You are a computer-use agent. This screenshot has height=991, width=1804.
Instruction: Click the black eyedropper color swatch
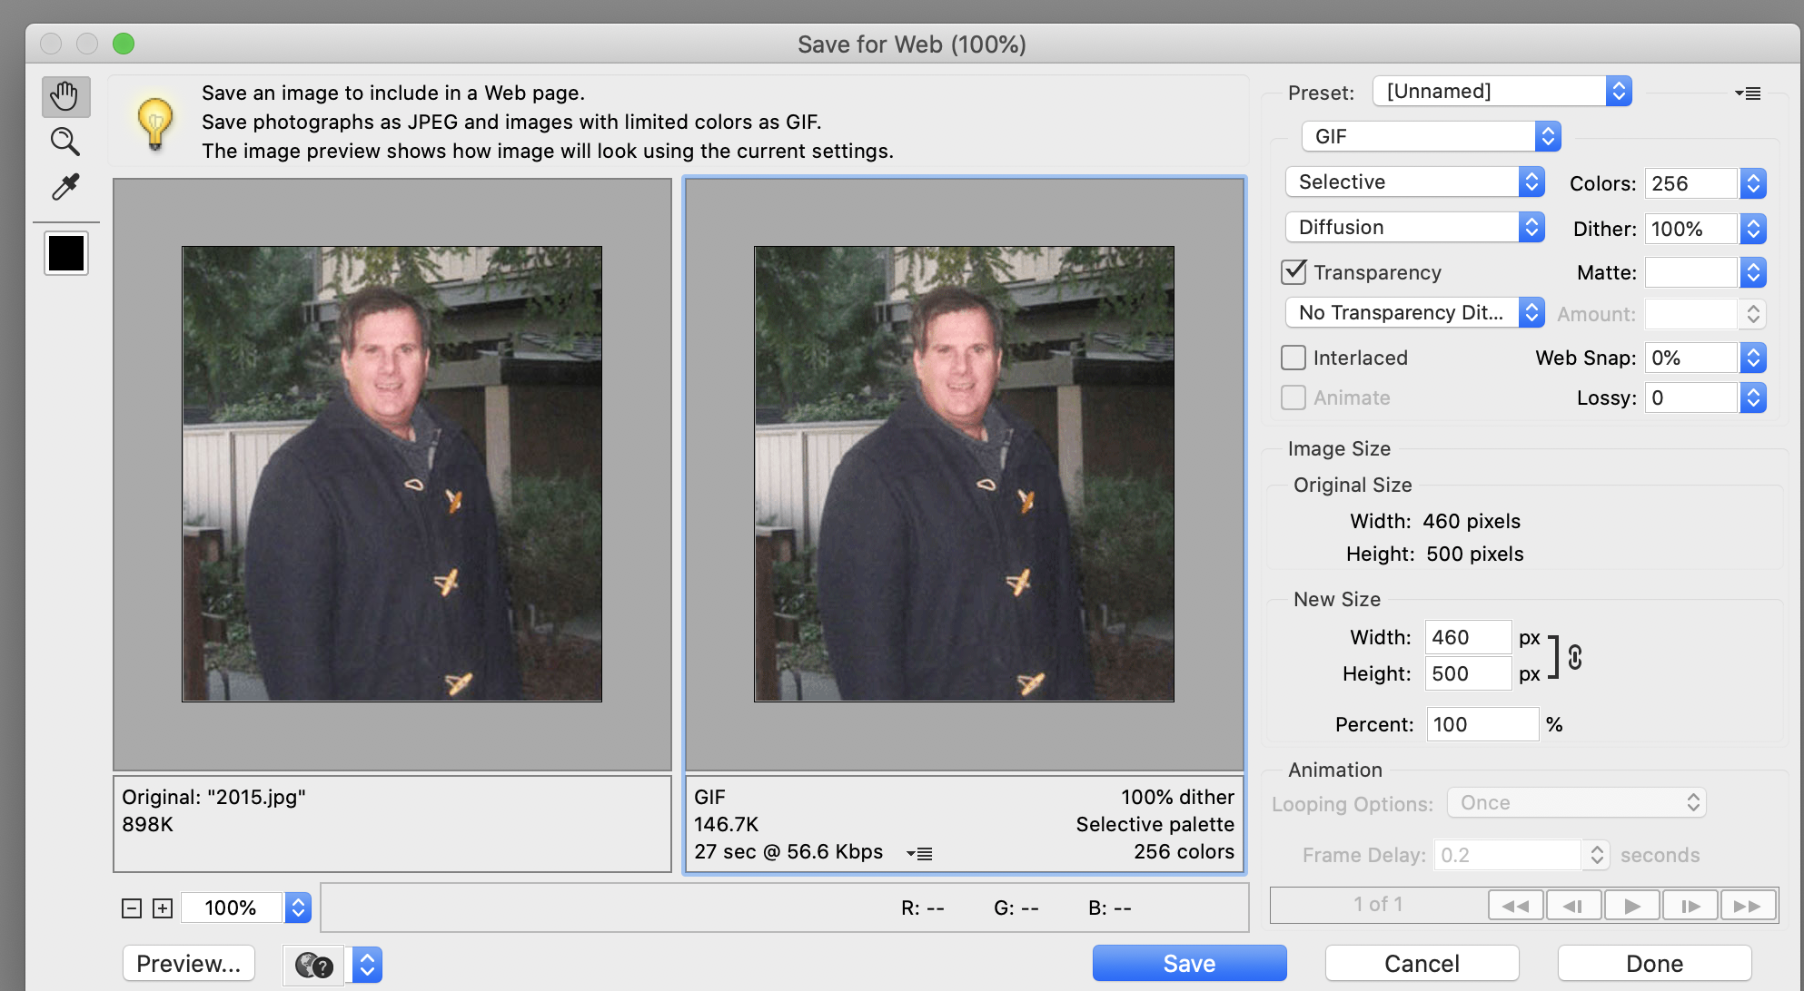point(66,253)
